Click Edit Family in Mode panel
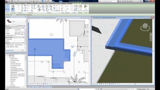 point(80,8)
